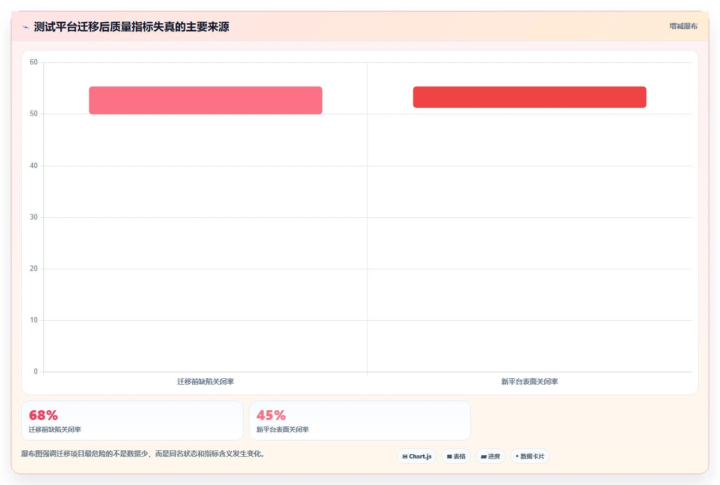
Task: Click the x-axis label 新平台表面关闭率
Action: coord(530,381)
